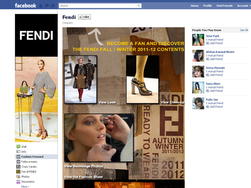The image size is (251, 188).
Task: Open Jene Park's profile name link
Action: coord(213,36)
